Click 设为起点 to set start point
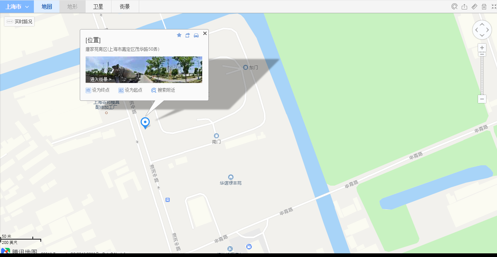Screen dimensions: 497x257 point(130,90)
